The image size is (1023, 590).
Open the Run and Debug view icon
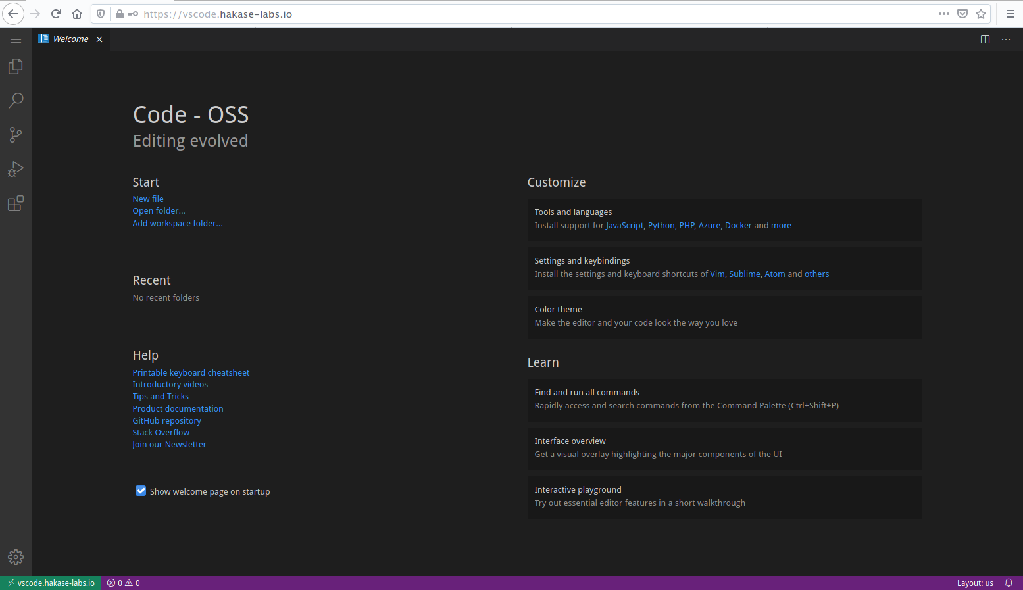[x=16, y=169]
